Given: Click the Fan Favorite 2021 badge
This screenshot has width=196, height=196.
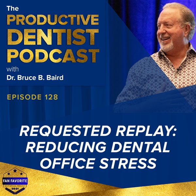Looking at the screenshot, I should tap(15, 181).
